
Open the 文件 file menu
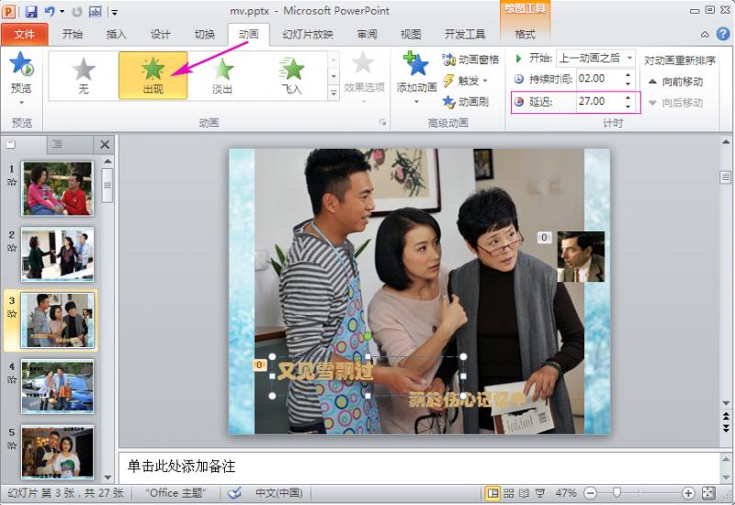25,34
